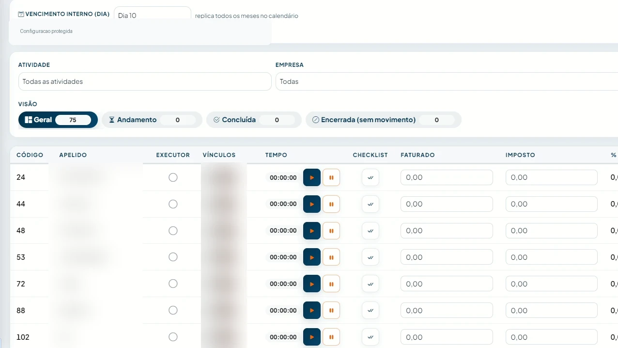Start the timer for row 48

pos(312,231)
